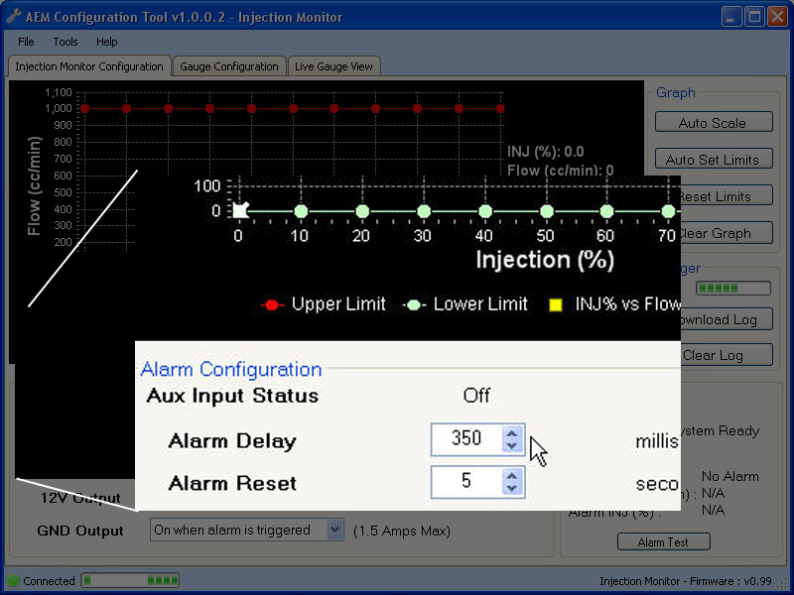
Task: Select the lower limit point at 50%
Action: tap(547, 211)
